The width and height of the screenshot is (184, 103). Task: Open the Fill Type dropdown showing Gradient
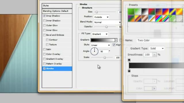pyautogui.click(x=100, y=34)
